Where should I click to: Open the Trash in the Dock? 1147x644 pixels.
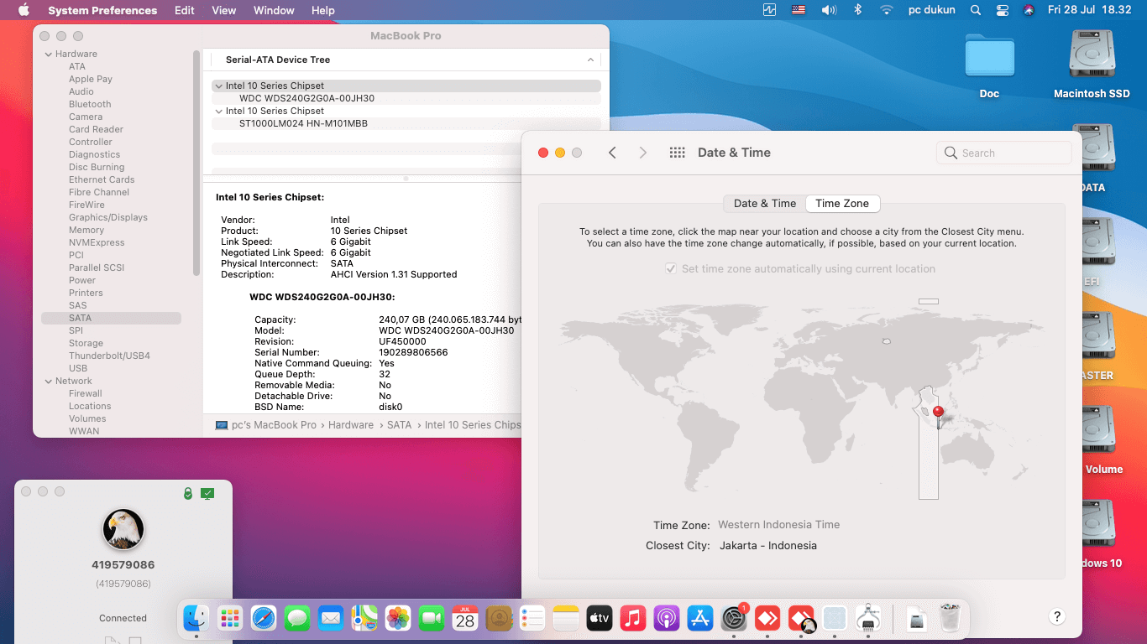point(950,619)
